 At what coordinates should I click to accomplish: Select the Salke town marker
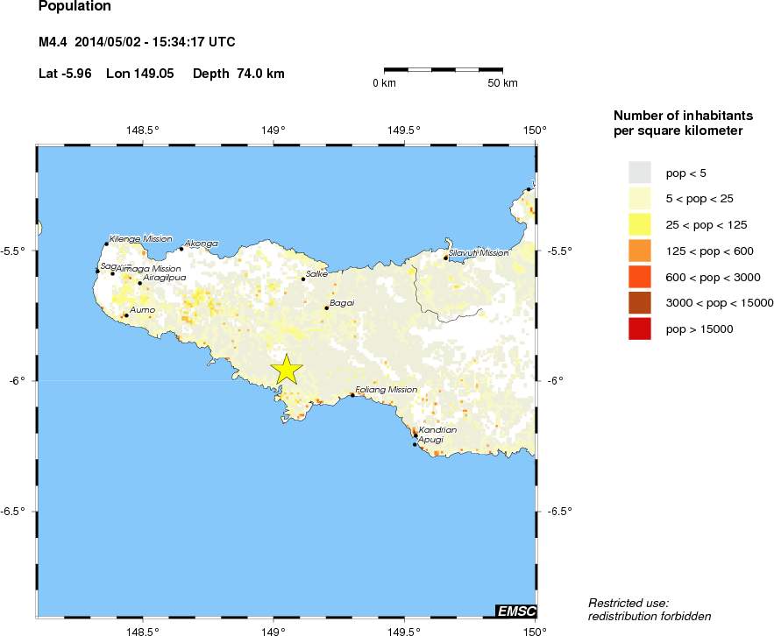click(303, 279)
